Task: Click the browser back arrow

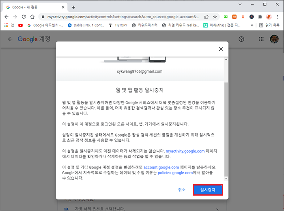Action: pyautogui.click(x=6, y=17)
